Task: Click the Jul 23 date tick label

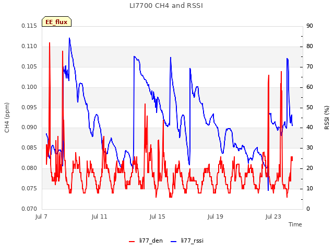Action: coord(273,216)
